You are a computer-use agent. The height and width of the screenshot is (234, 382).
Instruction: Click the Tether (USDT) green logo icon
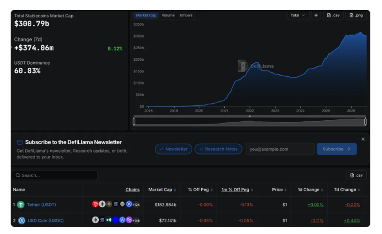click(21, 205)
